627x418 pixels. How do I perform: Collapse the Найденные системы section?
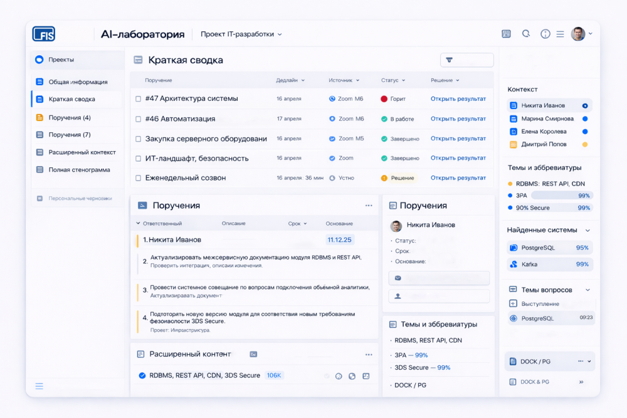pyautogui.click(x=587, y=231)
